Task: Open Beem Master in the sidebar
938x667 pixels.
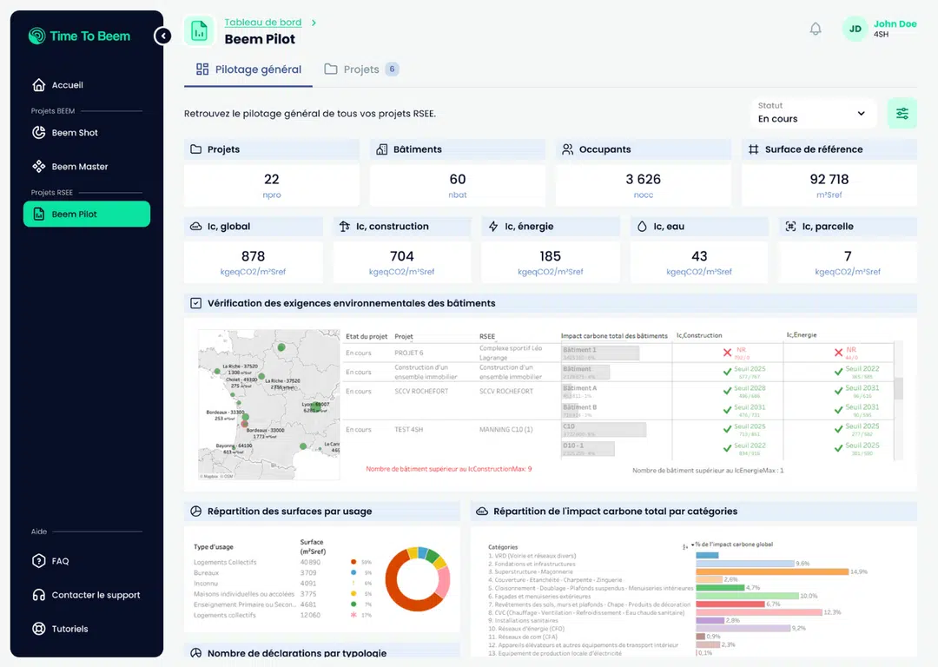Action: pyautogui.click(x=87, y=166)
